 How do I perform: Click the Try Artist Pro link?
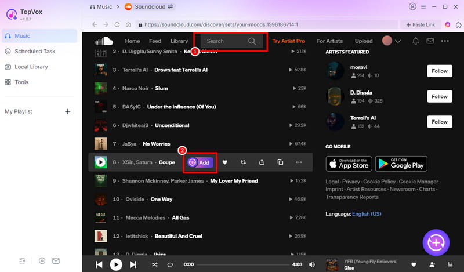click(x=288, y=41)
